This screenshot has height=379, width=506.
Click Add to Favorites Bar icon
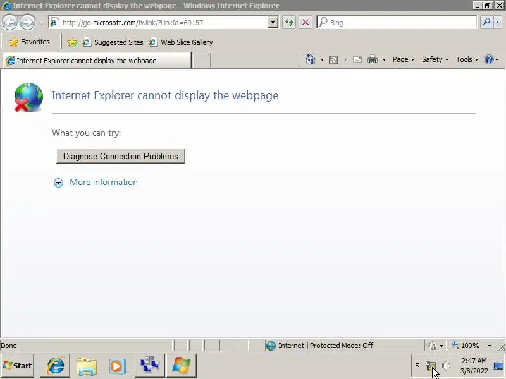point(72,42)
